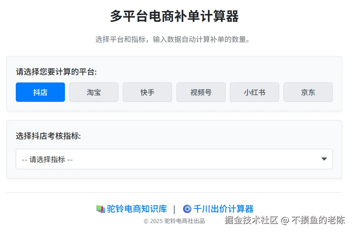Select 视频号 as the platform
This screenshot has height=232, width=352.
[201, 92]
